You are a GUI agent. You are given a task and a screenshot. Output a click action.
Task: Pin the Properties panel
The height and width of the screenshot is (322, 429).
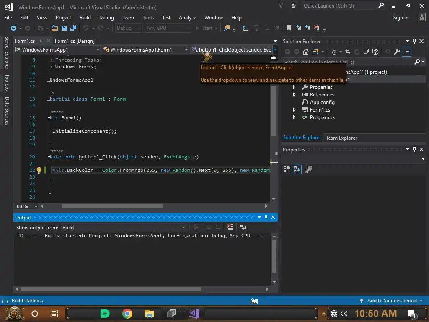pyautogui.click(x=414, y=149)
